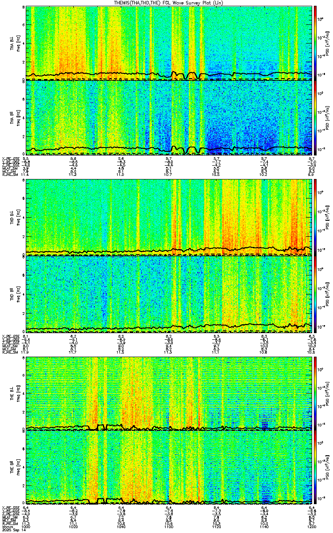Click the THA BII panel PSD color bar
Screen dimensions: 333x533
click(x=315, y=118)
